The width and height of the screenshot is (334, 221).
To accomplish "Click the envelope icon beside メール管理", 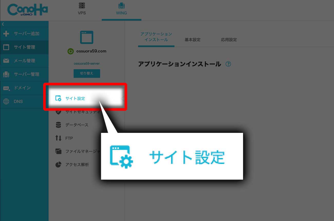I will (x=6, y=61).
